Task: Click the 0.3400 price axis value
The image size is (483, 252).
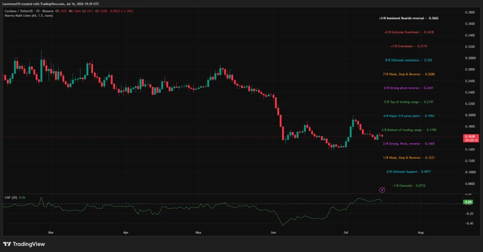Action: (x=469, y=35)
